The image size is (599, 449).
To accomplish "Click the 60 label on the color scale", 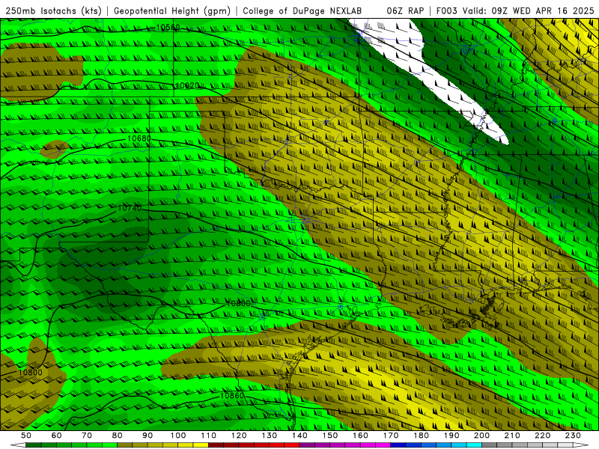I will (57, 436).
